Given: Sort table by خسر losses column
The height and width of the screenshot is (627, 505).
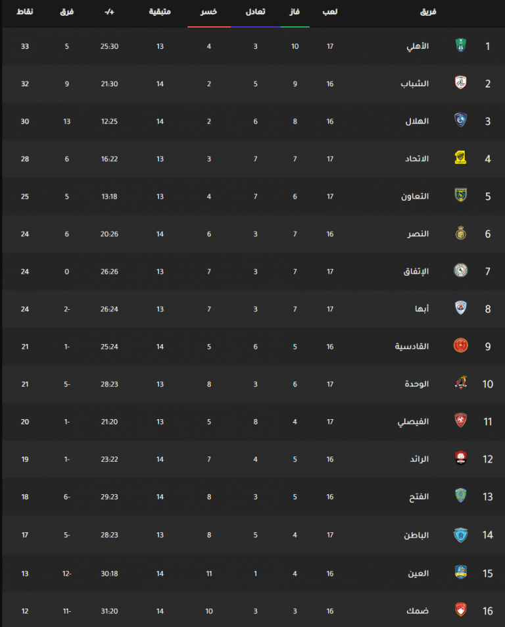Looking at the screenshot, I should pos(208,12).
